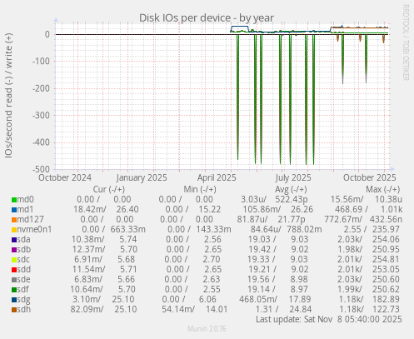This screenshot has width=414, height=339.
Task: Click sde min write value 2.63
Action: [x=213, y=279]
